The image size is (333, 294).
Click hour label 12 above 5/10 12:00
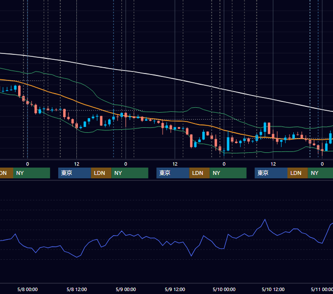point(273,164)
